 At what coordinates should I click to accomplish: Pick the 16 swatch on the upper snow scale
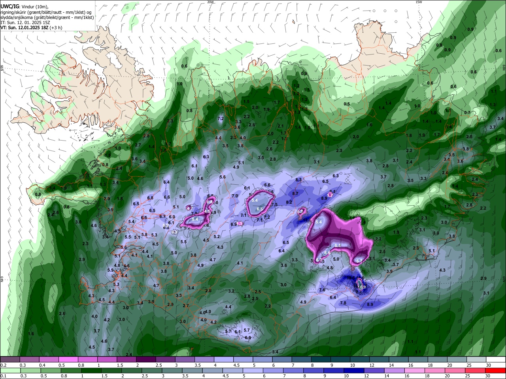pyautogui.click(x=418, y=360)
